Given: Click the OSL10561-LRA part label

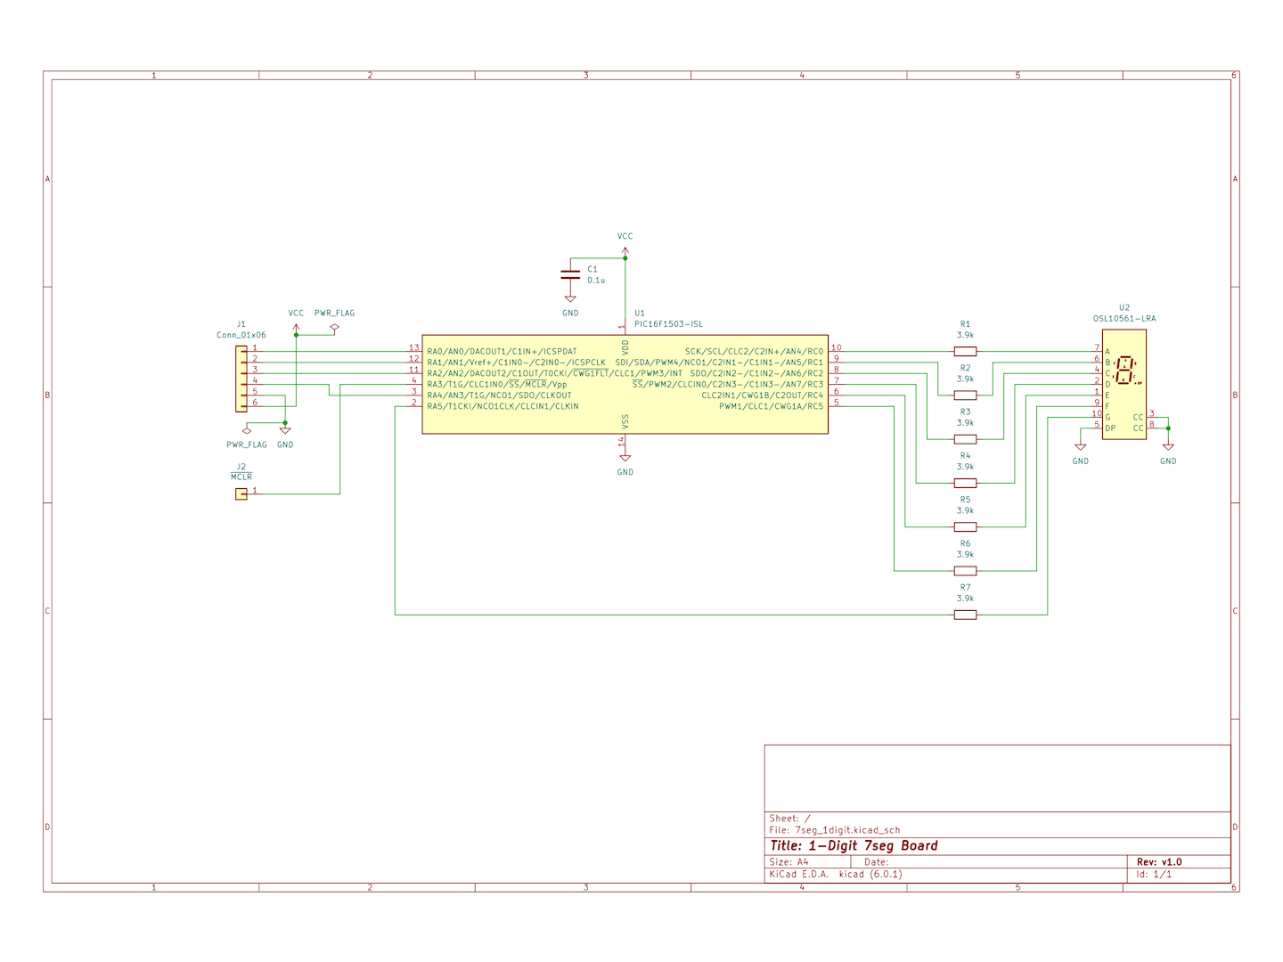Looking at the screenshot, I should pos(1124,319).
